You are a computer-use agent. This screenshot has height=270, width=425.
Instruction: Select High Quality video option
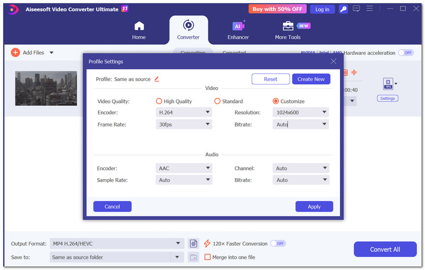click(159, 102)
